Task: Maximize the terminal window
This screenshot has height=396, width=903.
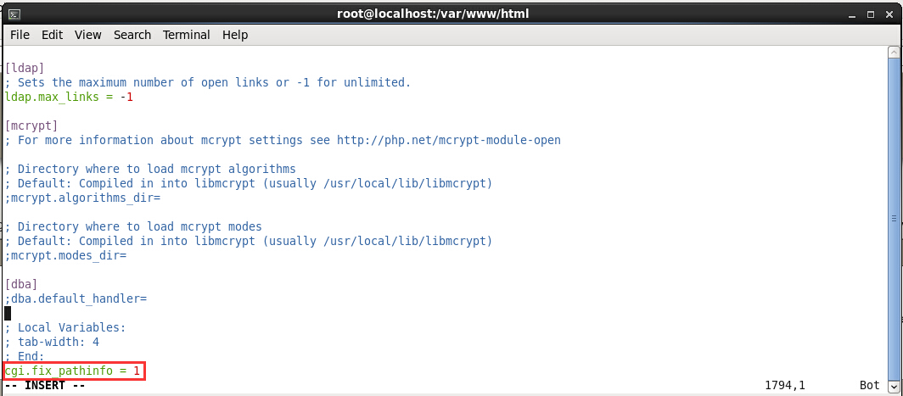Action: (x=868, y=14)
